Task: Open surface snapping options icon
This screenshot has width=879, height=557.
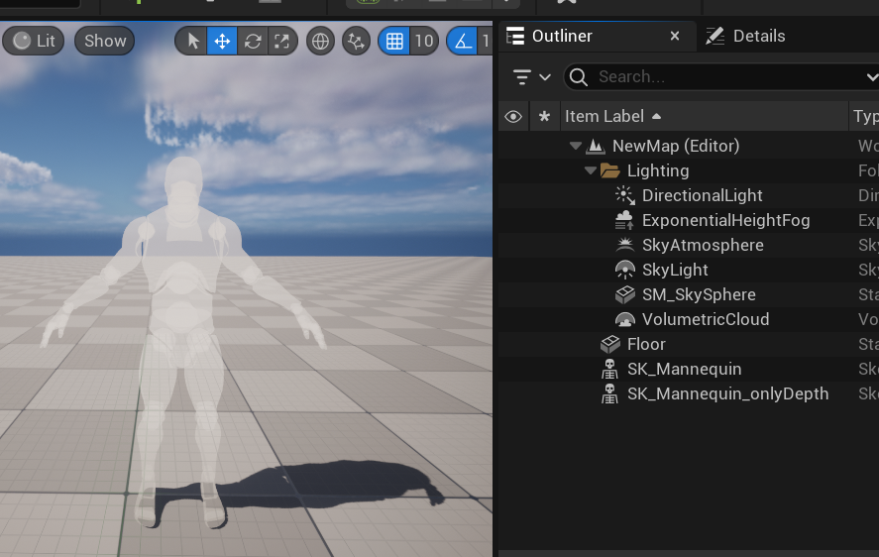Action: 355,41
